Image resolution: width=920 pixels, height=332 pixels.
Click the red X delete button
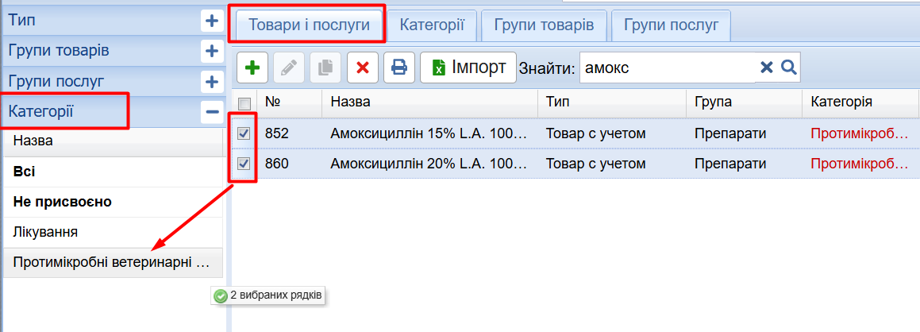[x=363, y=68]
